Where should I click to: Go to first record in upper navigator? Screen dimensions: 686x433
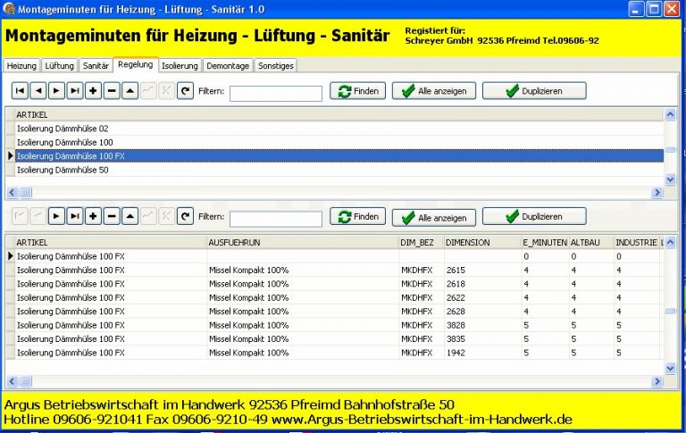point(20,91)
